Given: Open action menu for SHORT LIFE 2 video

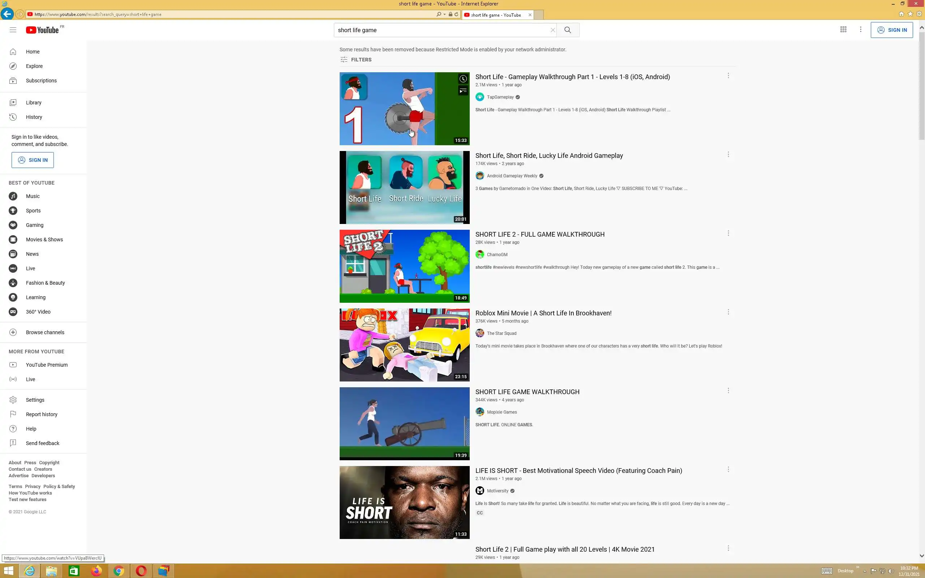Looking at the screenshot, I should click(728, 233).
